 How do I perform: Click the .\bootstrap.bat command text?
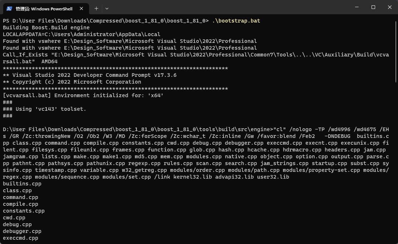[236, 21]
